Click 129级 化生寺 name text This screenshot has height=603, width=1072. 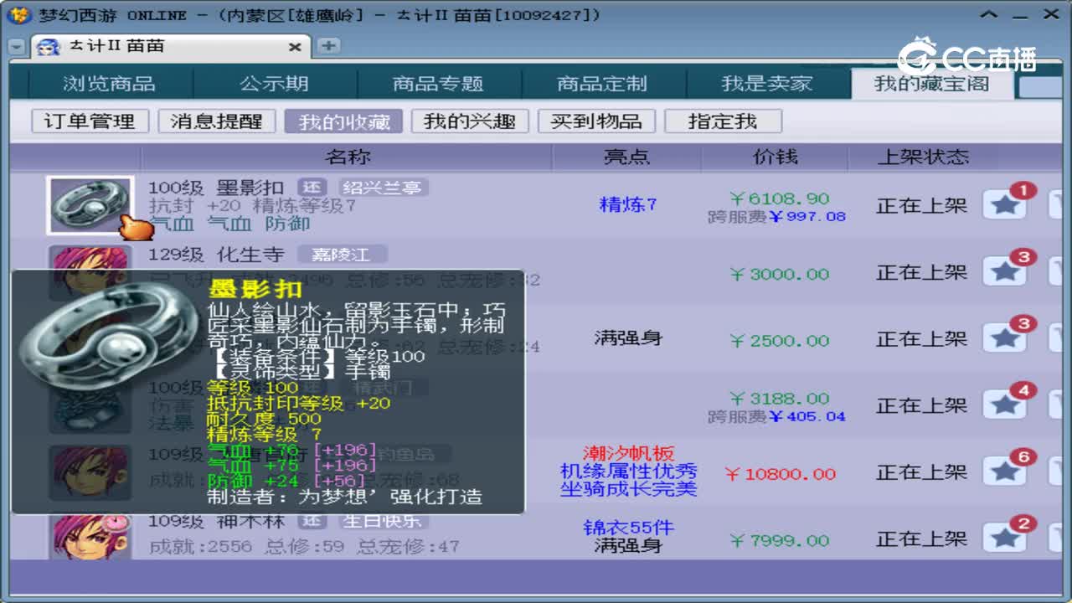(216, 255)
